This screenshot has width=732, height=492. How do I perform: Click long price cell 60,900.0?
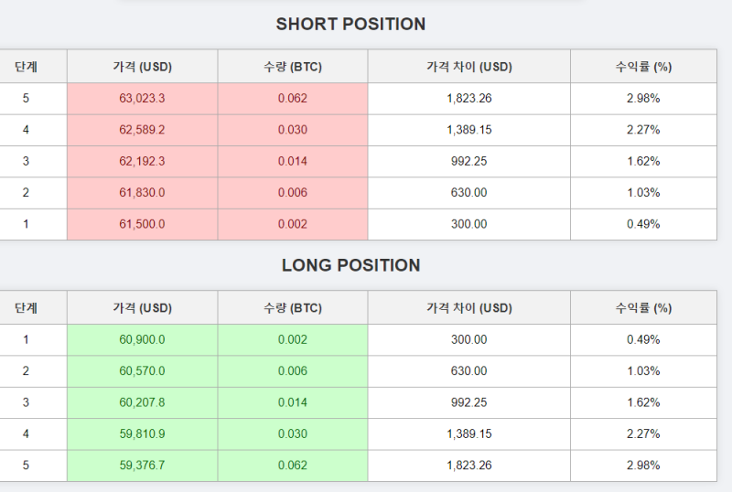143,340
